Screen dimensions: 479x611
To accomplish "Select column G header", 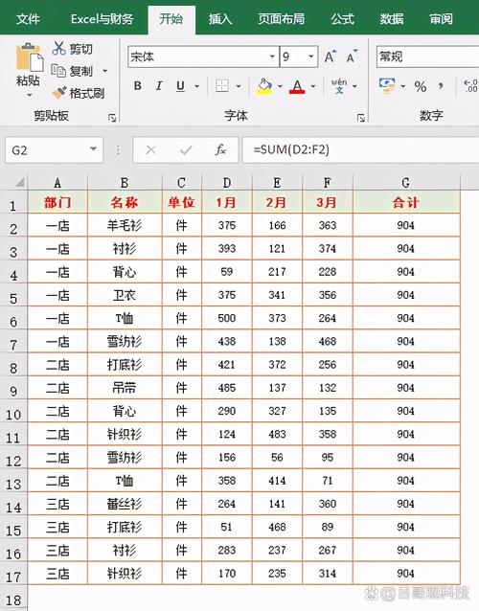I will 406,182.
